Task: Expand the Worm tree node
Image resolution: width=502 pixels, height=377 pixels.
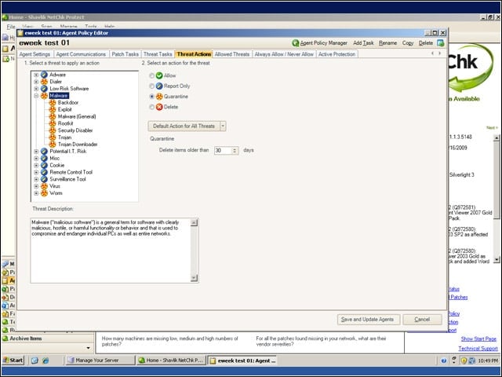Action: click(x=36, y=193)
